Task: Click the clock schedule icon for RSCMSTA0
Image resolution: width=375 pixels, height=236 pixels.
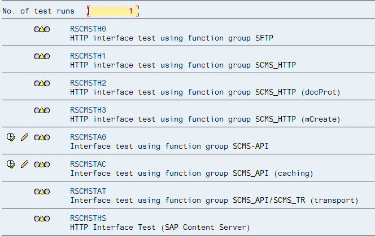Action: tap(11, 137)
